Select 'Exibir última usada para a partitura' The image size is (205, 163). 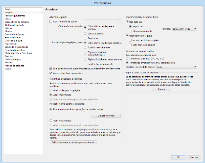pyautogui.click(x=85, y=28)
